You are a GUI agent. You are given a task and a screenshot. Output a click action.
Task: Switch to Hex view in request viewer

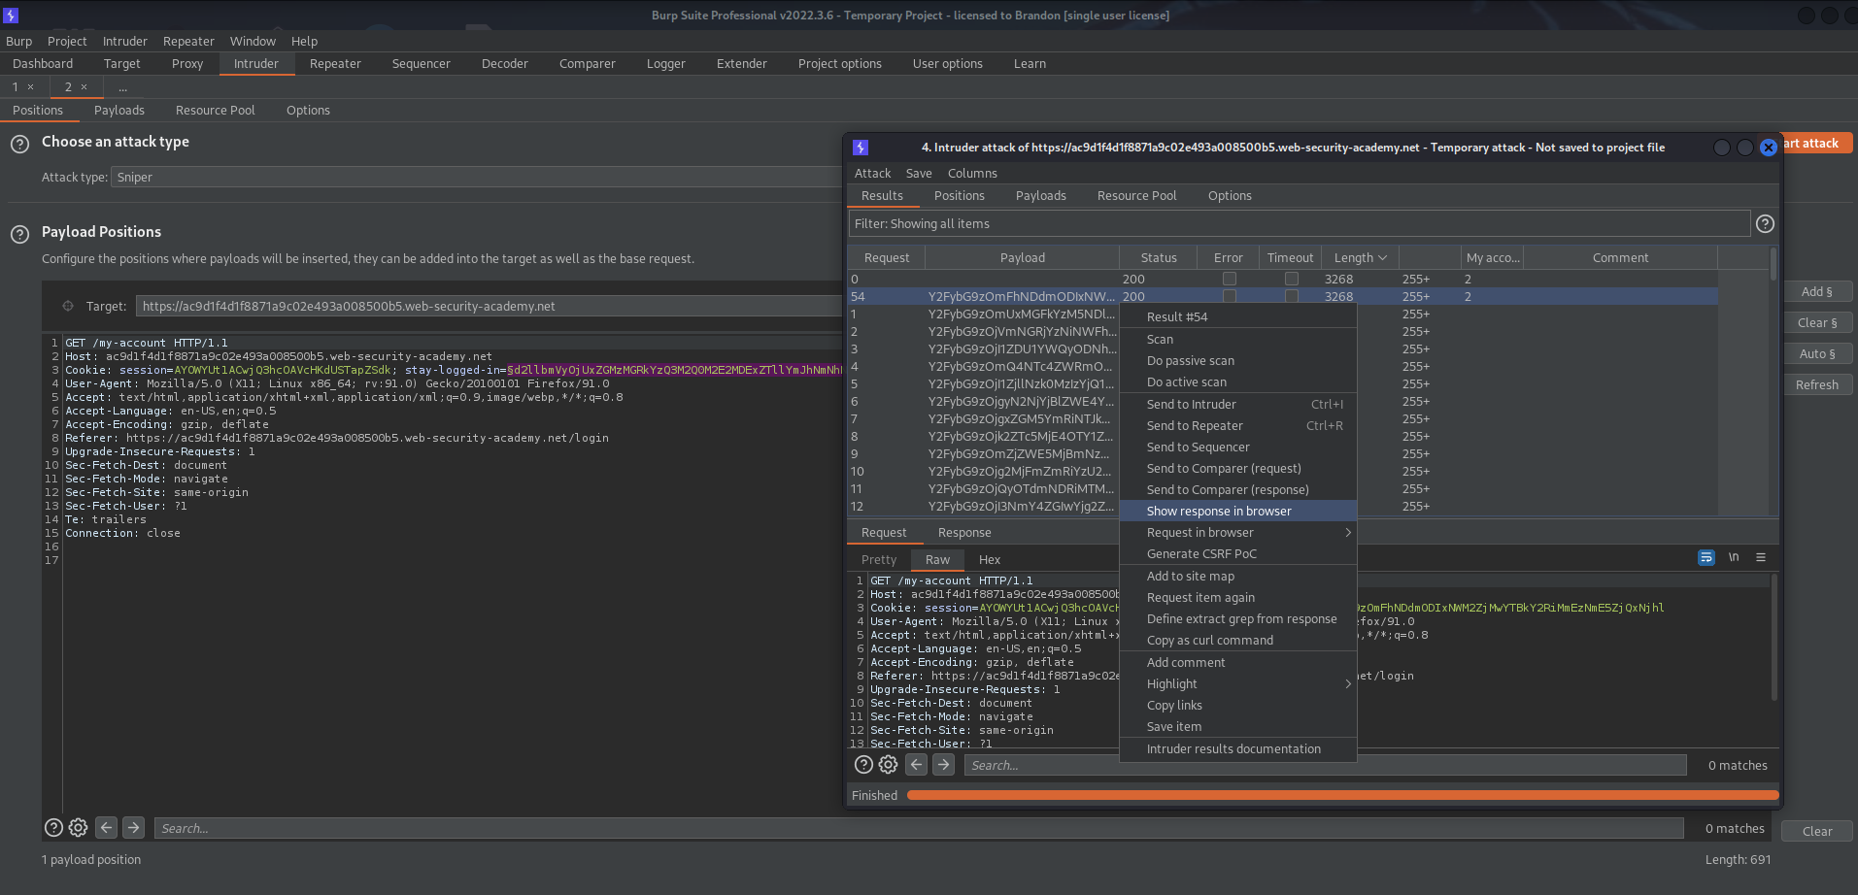[990, 560]
